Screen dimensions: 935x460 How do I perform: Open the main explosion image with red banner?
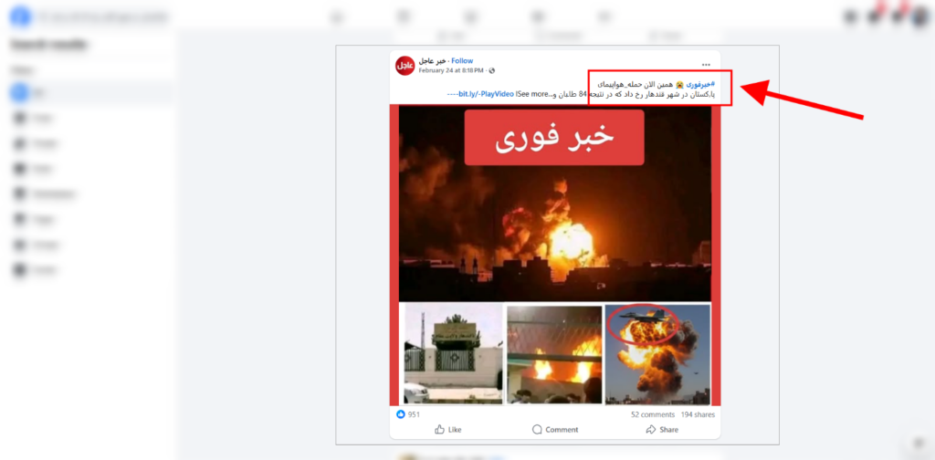(x=554, y=204)
